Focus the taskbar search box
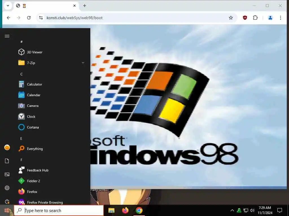Image resolution: width=289 pixels, height=216 pixels. [59, 210]
